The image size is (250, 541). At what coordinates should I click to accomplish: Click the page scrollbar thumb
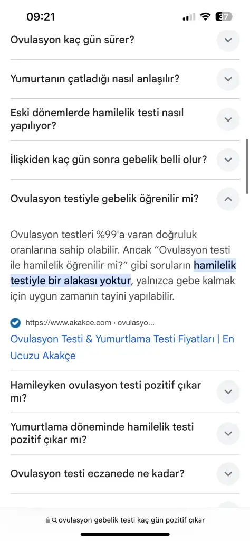click(247, 166)
